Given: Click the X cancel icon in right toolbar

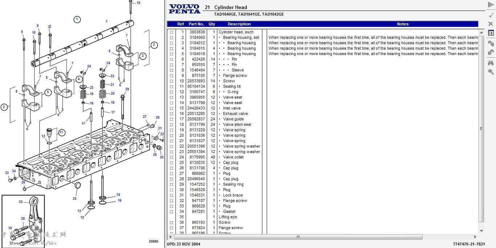Looking at the screenshot, I should (491, 24).
